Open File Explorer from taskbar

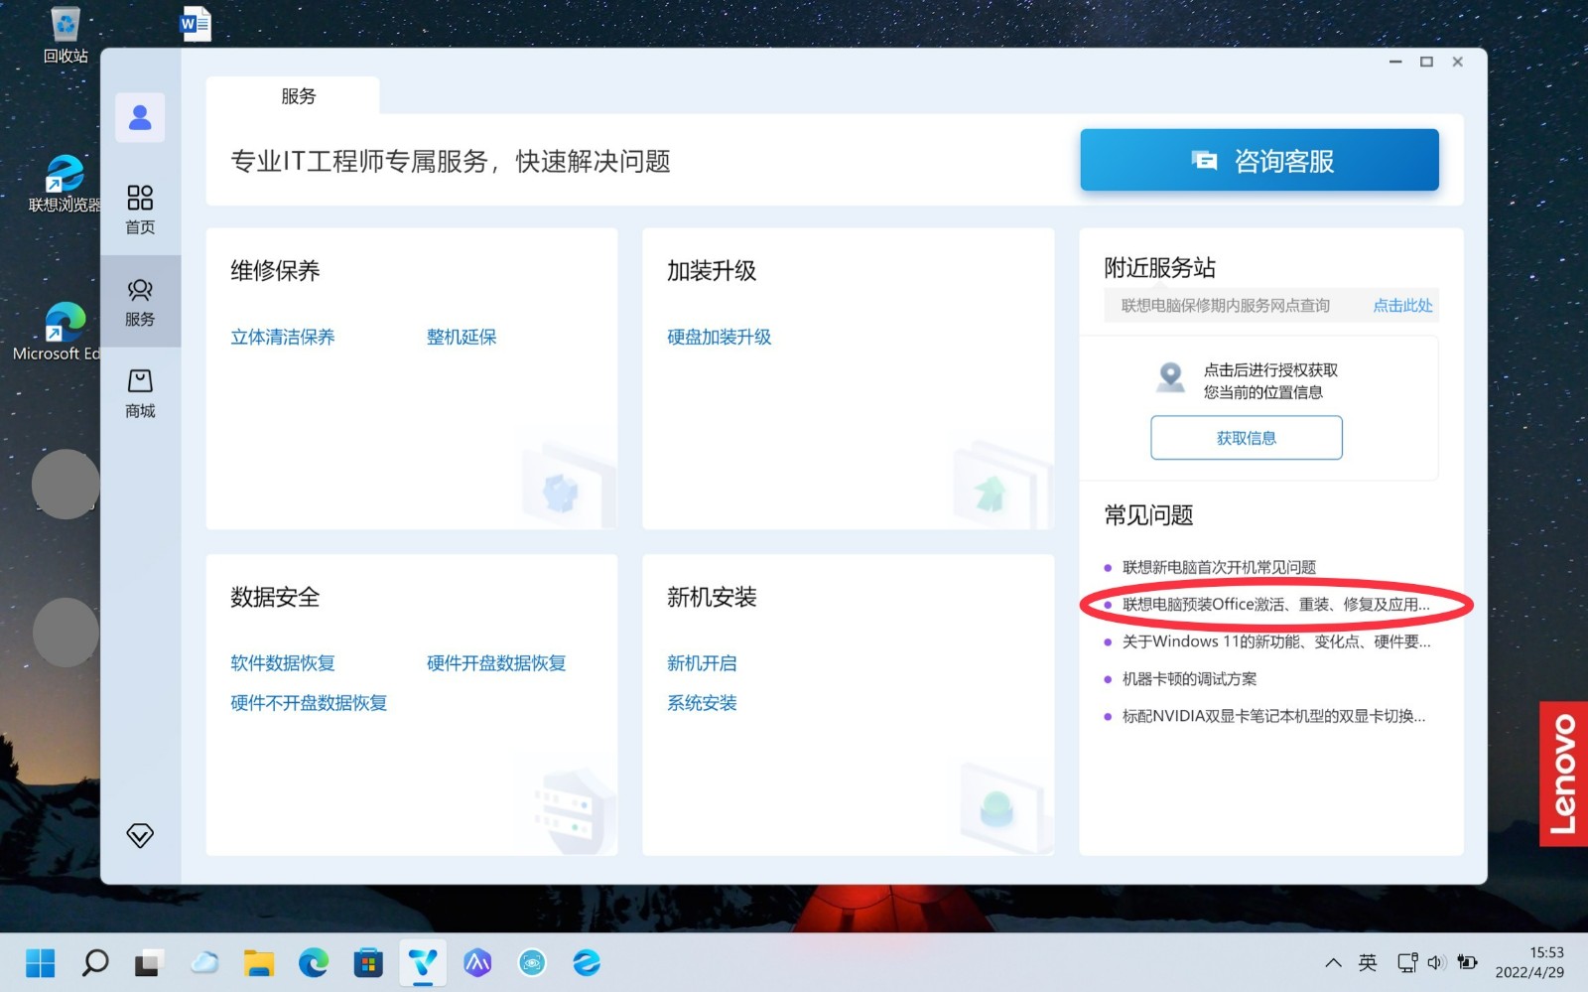(259, 962)
